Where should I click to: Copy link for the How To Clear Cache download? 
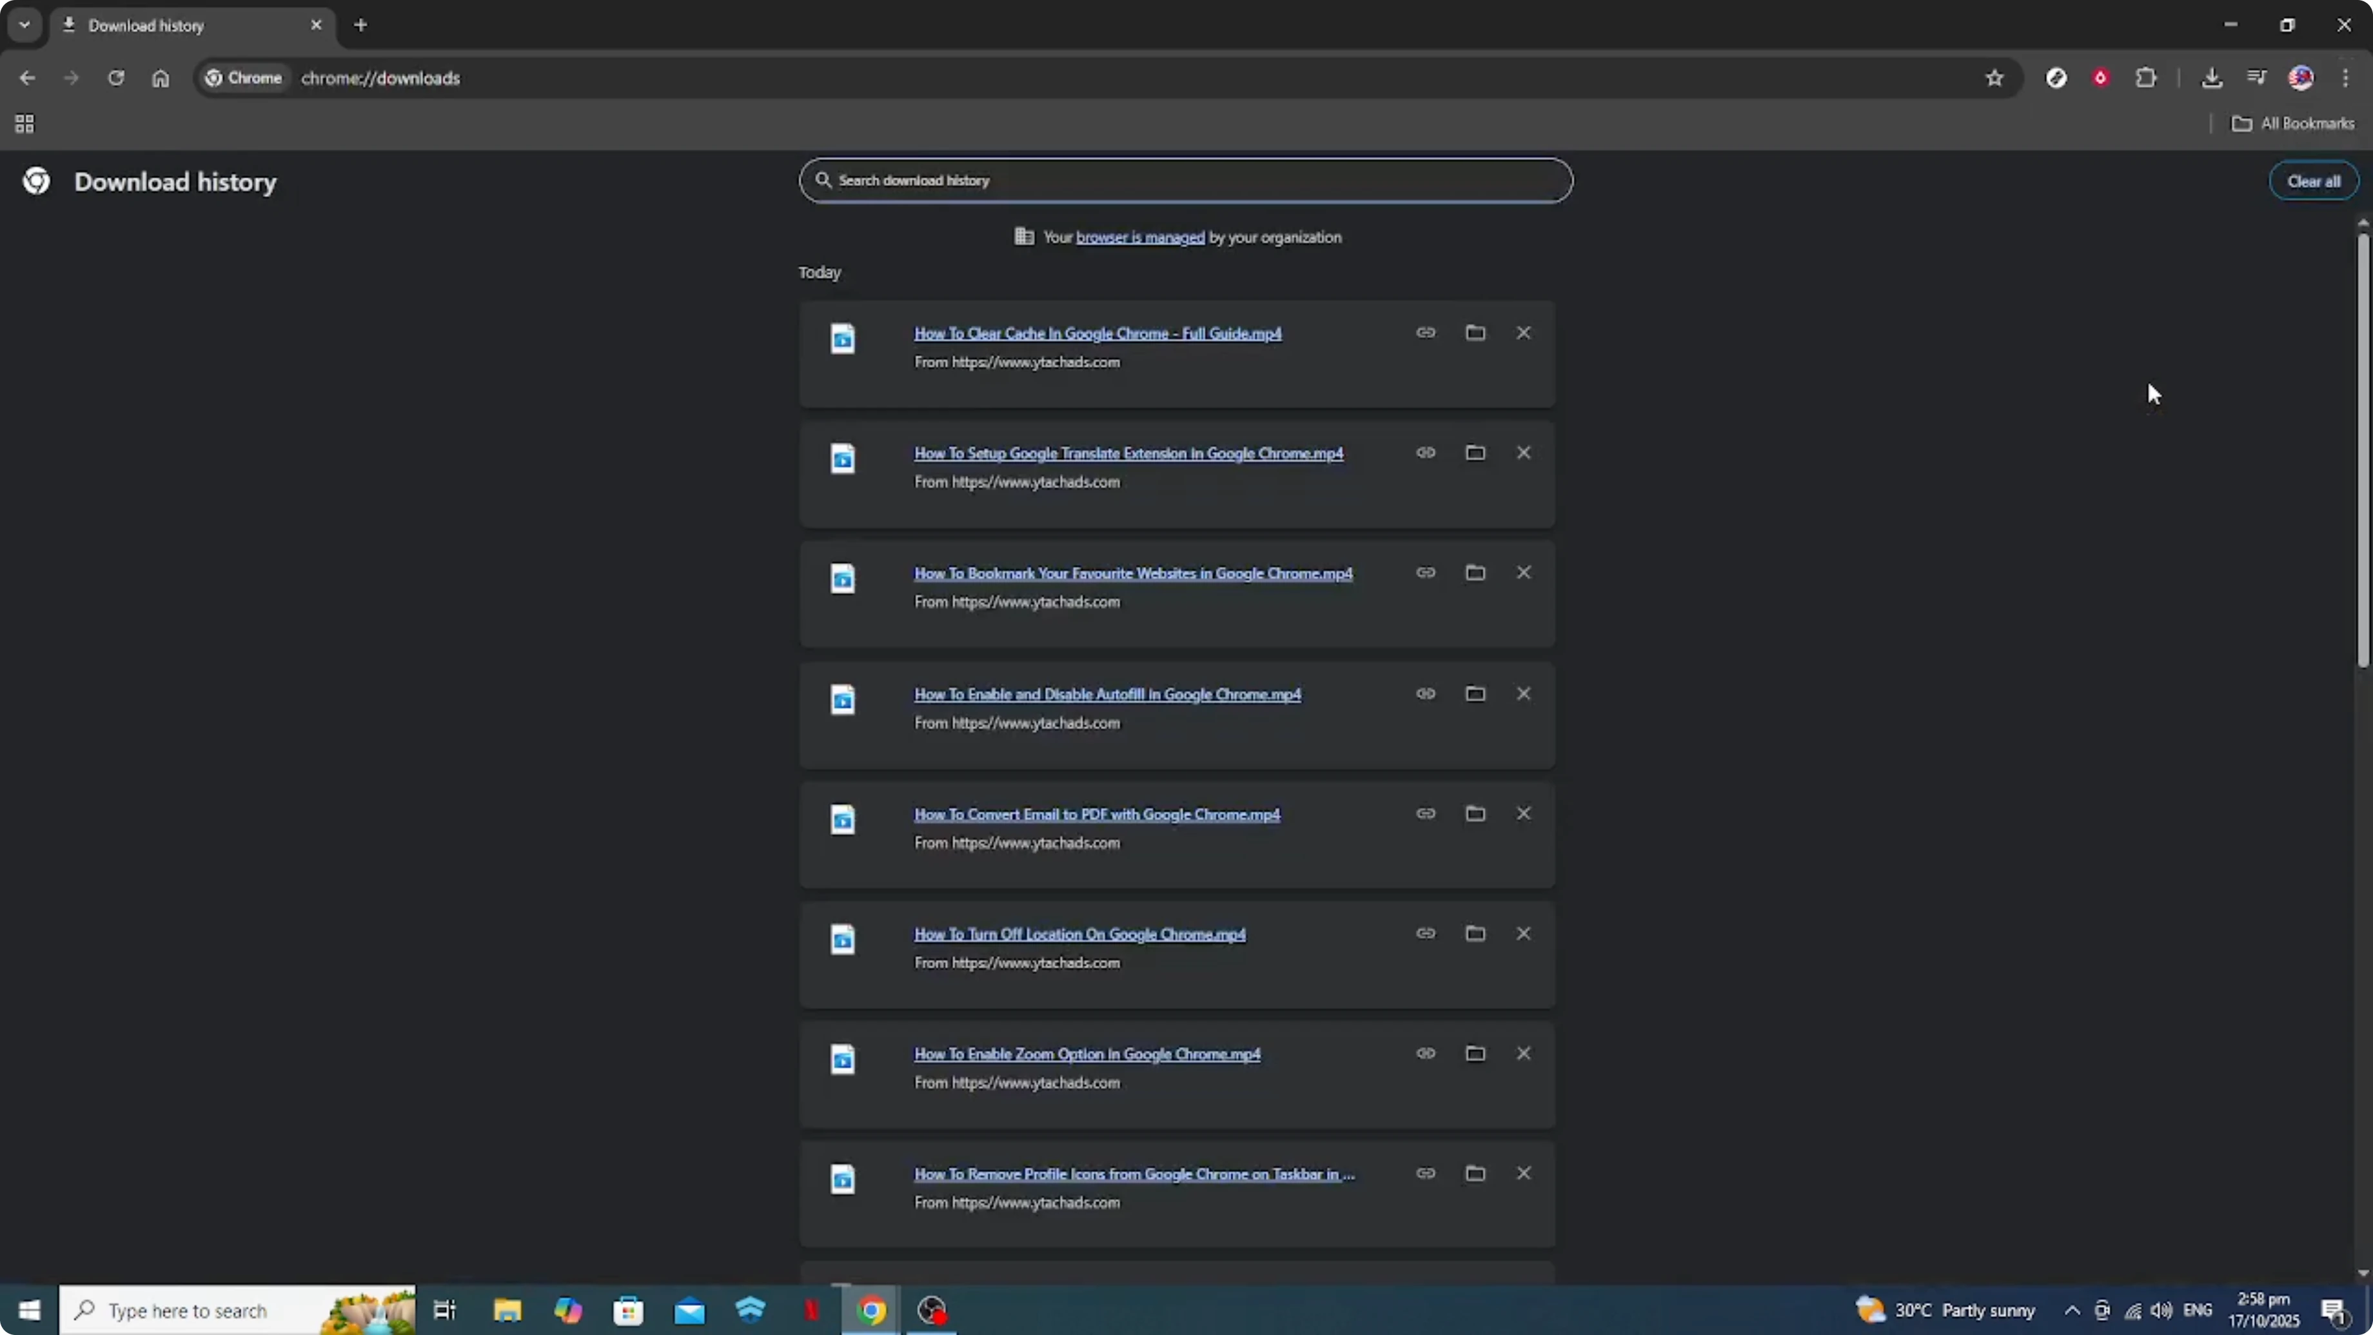(1425, 333)
